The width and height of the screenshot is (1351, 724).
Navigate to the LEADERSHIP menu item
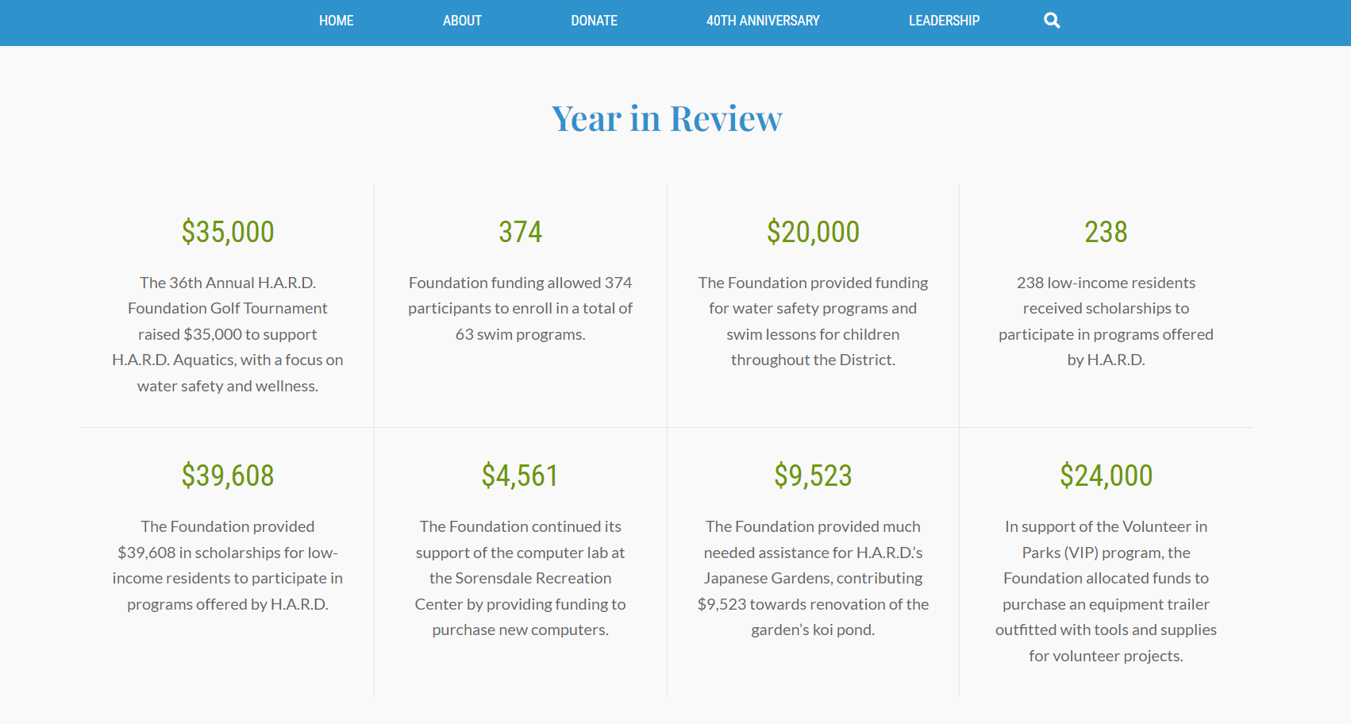[x=944, y=21]
